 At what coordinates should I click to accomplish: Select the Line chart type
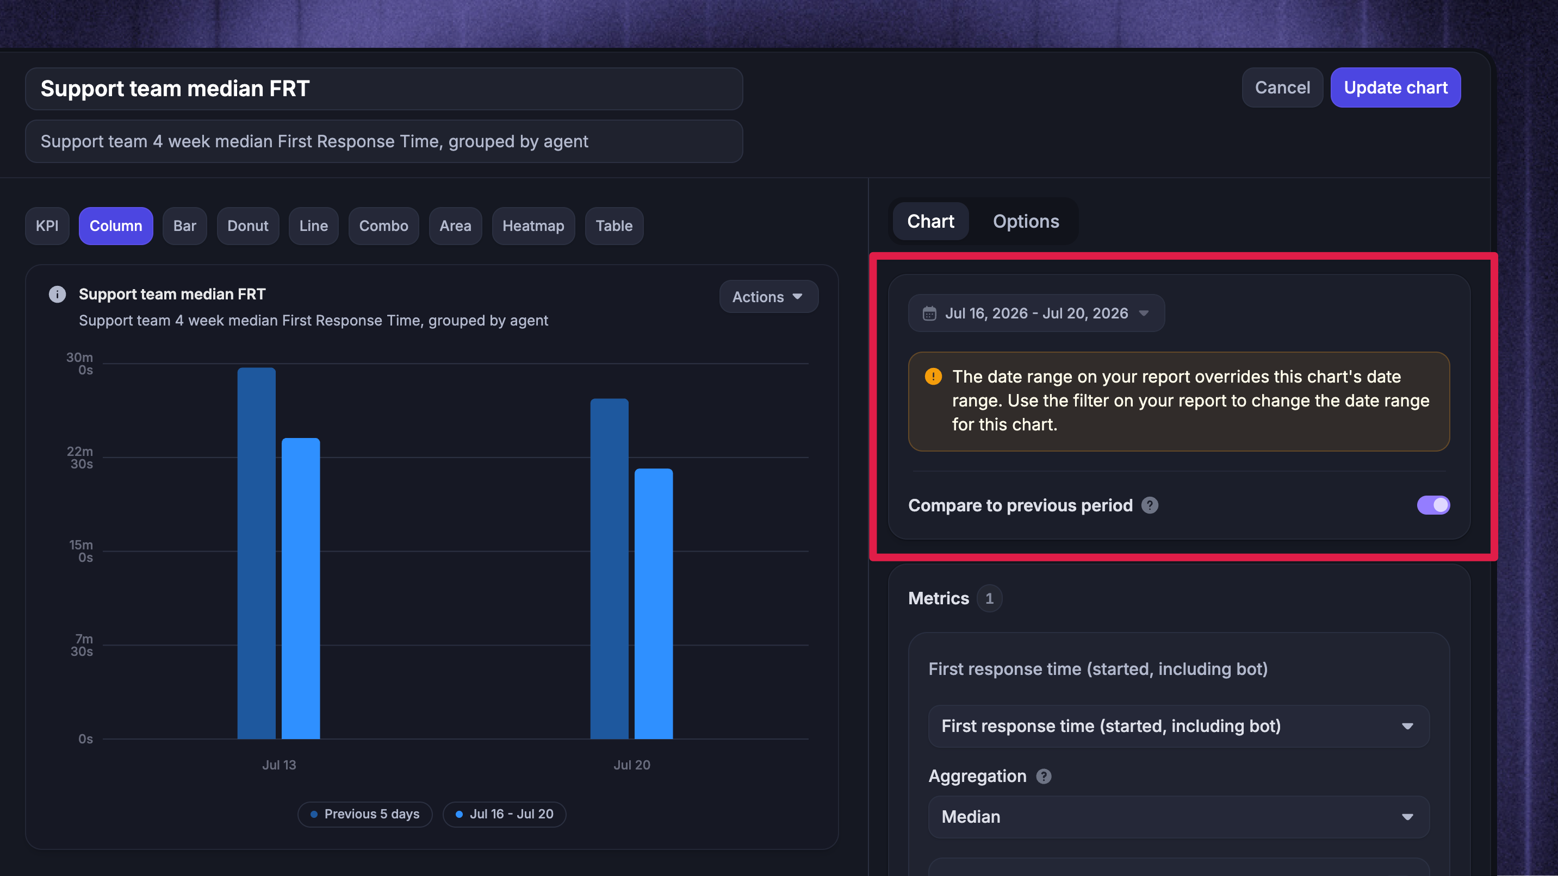click(313, 226)
